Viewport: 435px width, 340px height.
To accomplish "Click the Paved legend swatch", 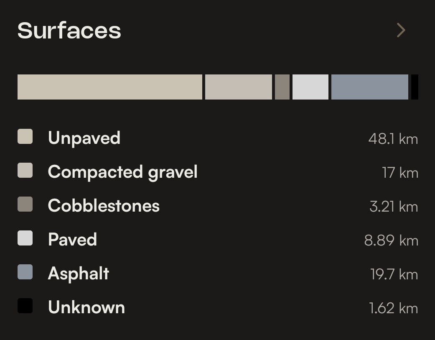I will 25,238.
